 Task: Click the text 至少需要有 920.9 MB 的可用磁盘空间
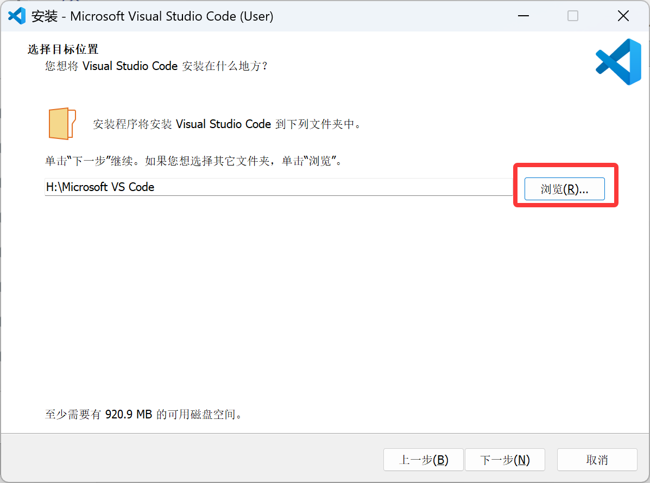pyautogui.click(x=143, y=414)
